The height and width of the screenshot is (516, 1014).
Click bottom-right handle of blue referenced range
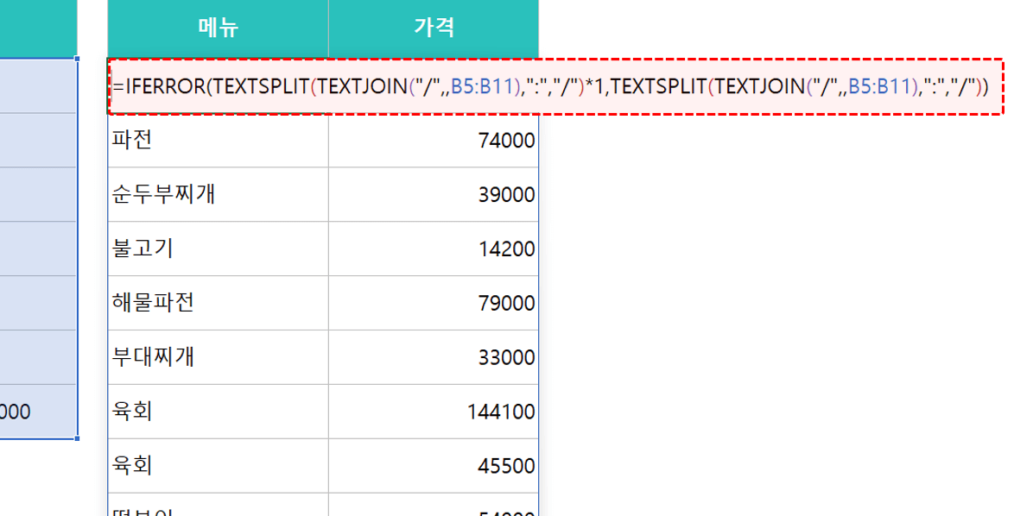coord(78,438)
